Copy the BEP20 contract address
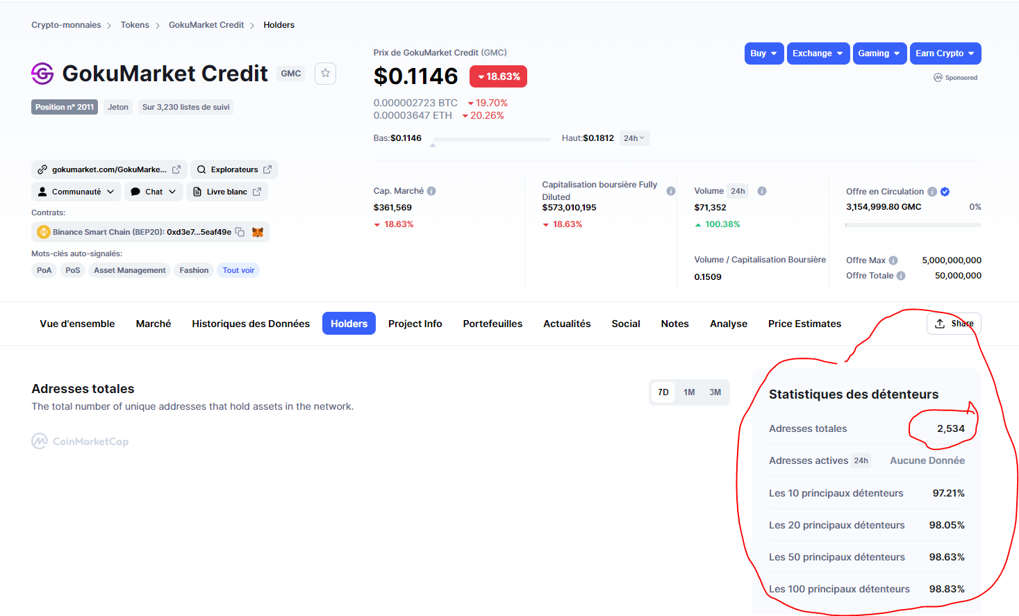 (x=240, y=232)
